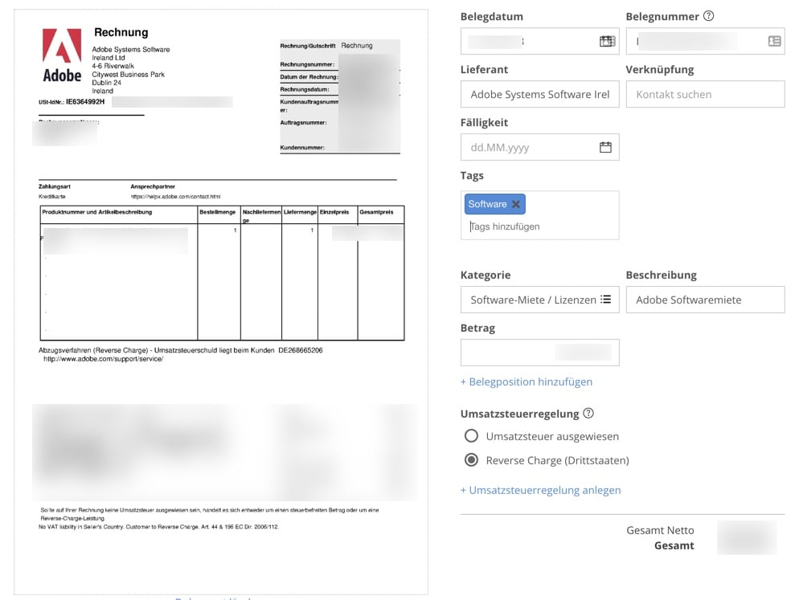
Task: Click the Adobe logo on invoice
Action: coord(62,55)
